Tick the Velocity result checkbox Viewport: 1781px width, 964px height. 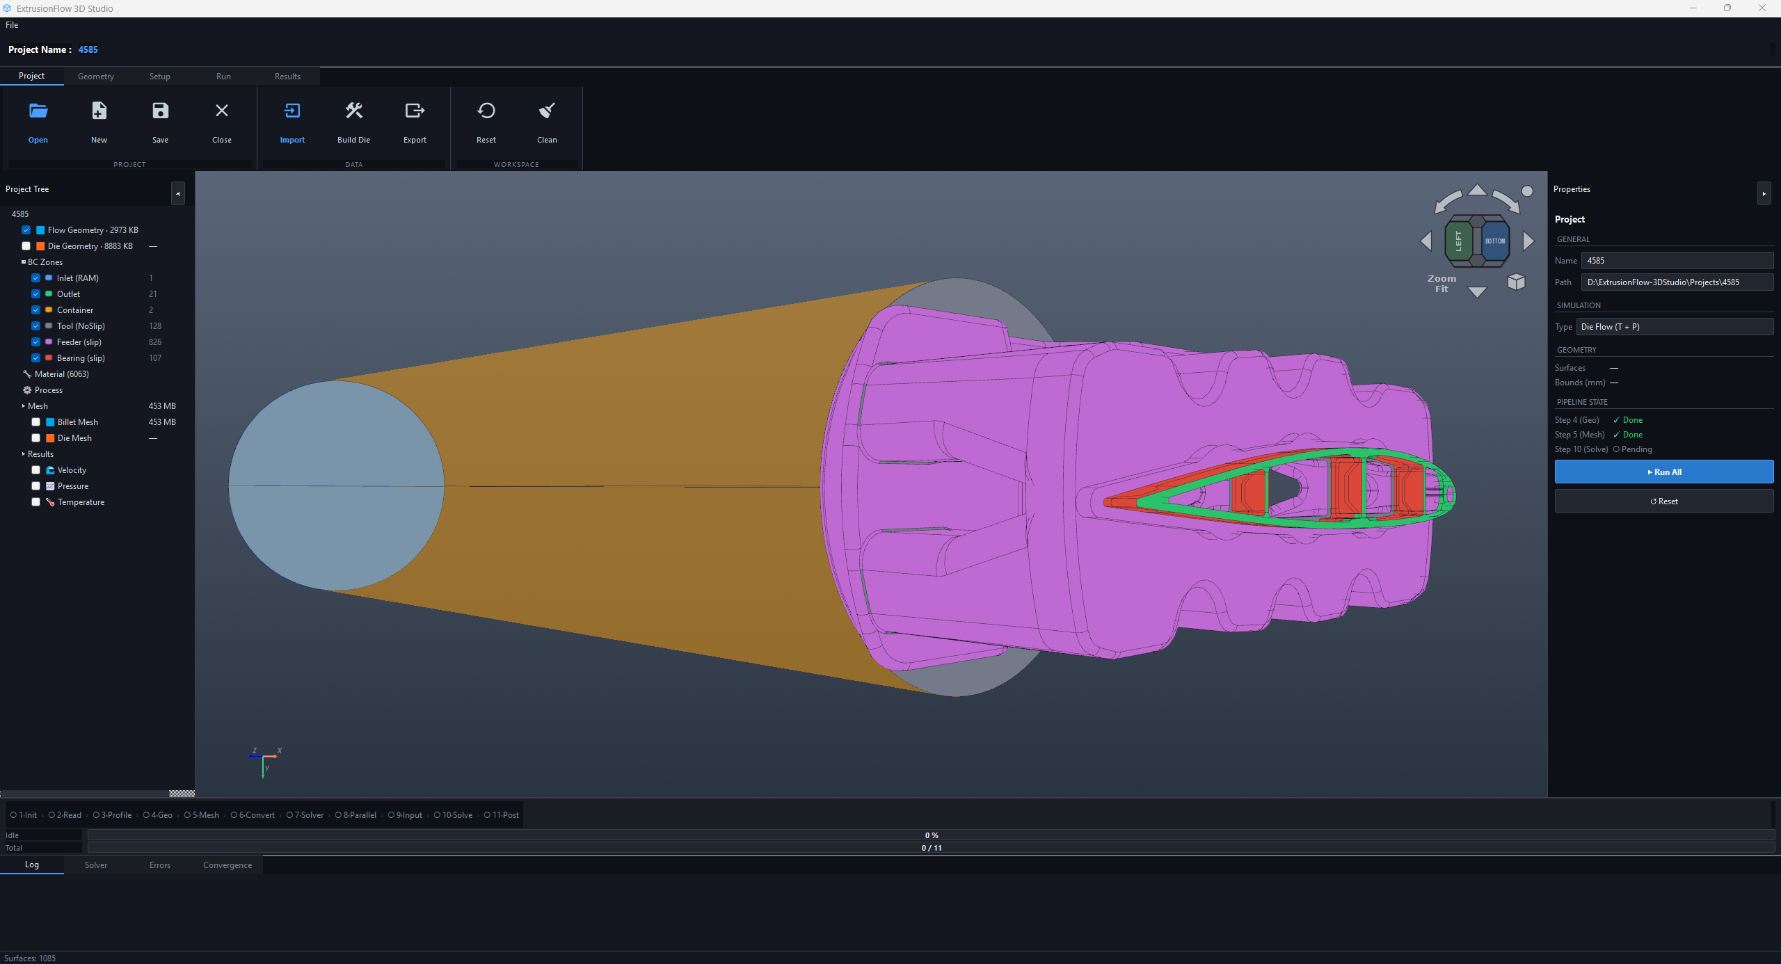[35, 470]
